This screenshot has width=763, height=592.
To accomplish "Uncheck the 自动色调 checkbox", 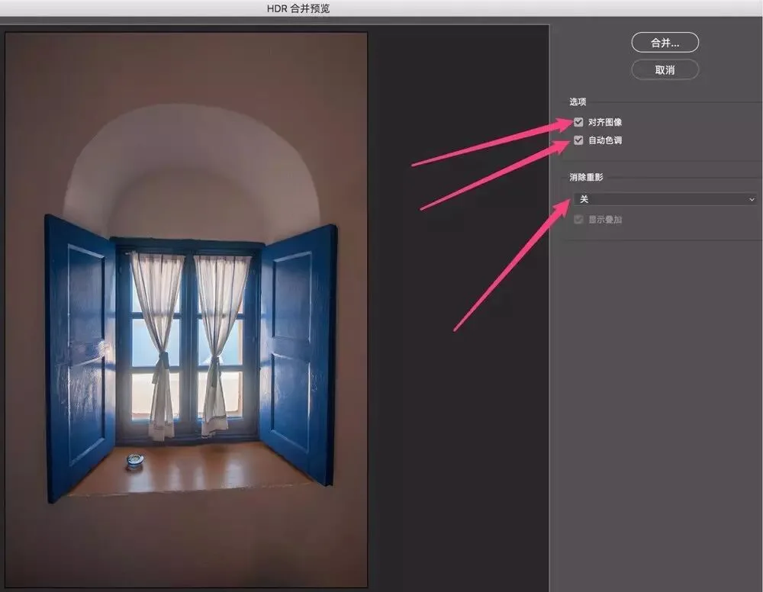I will 578,140.
